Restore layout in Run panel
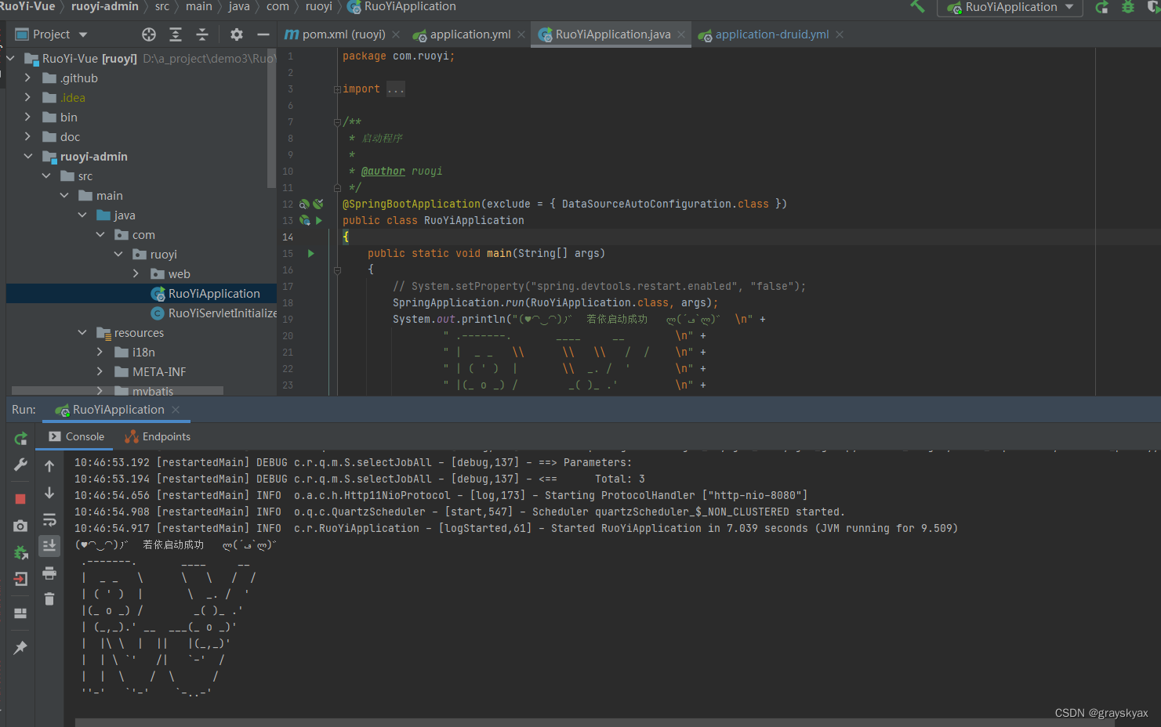Viewport: 1161px width, 727px height. (x=20, y=613)
